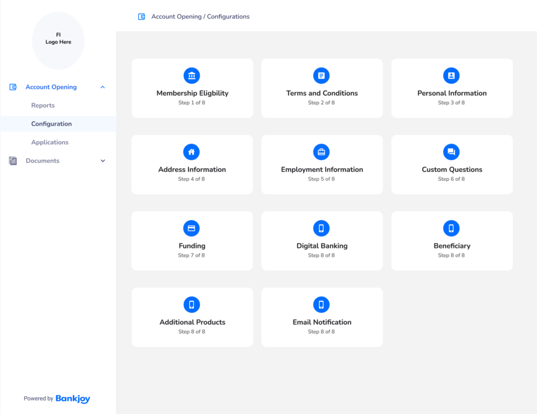Expand the Documents chevron arrow

click(x=103, y=161)
